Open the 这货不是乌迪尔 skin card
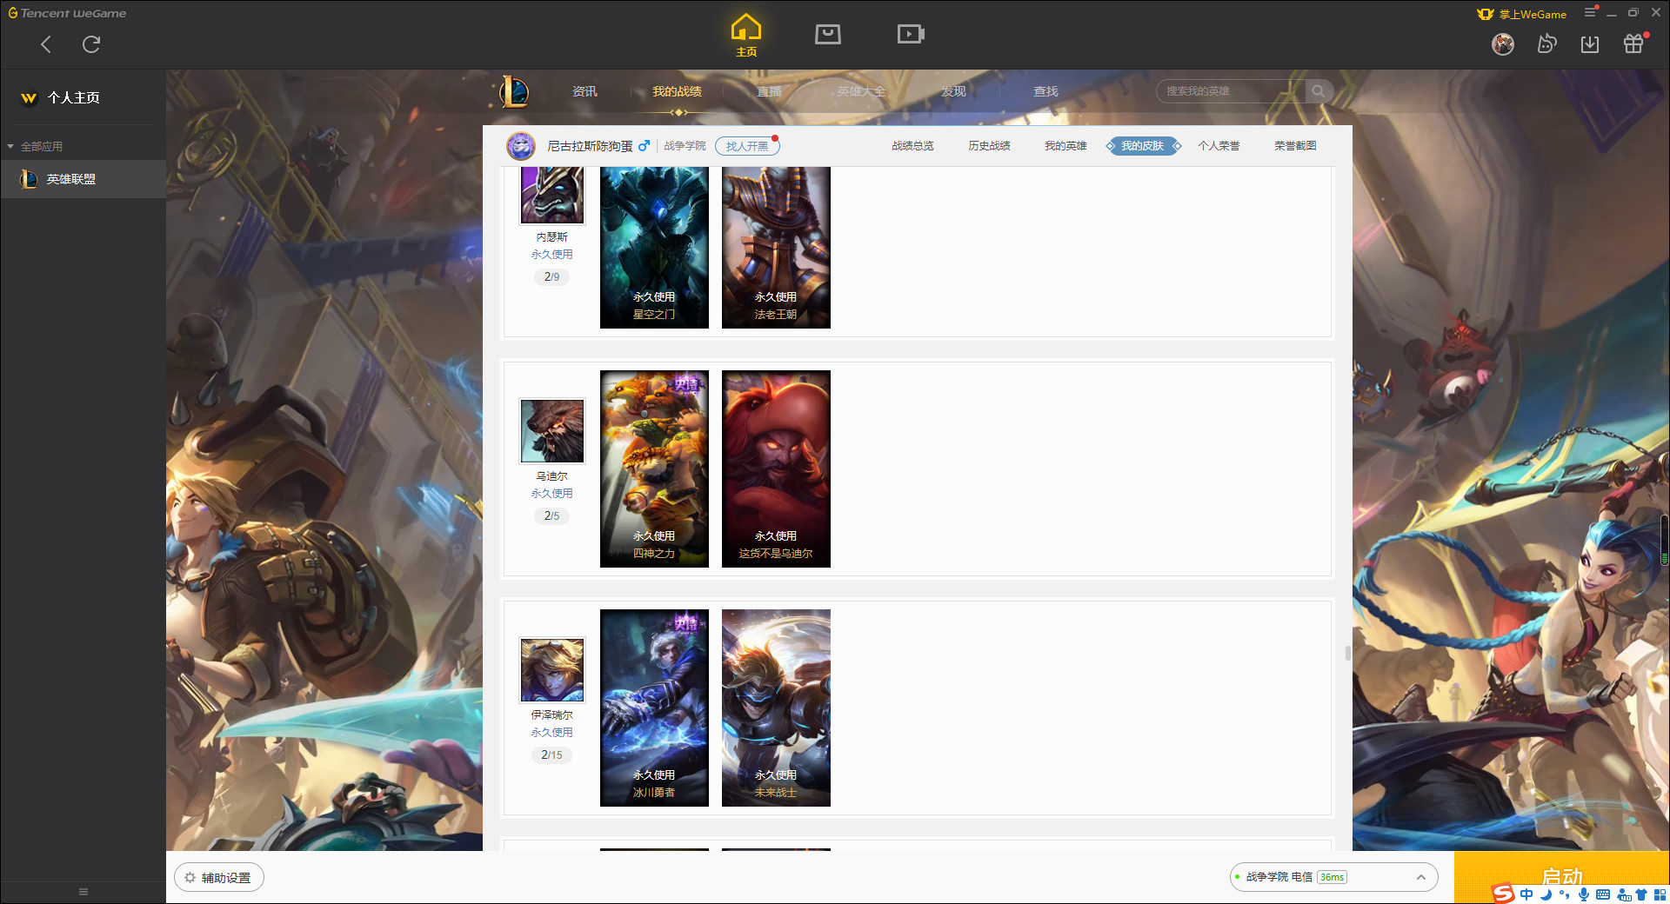 pyautogui.click(x=776, y=469)
